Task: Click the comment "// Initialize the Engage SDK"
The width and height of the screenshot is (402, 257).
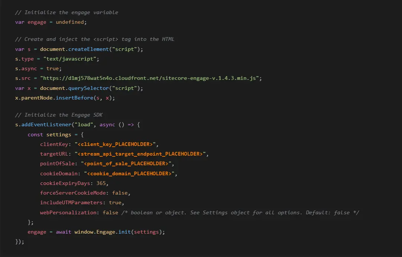Action: pos(59,115)
